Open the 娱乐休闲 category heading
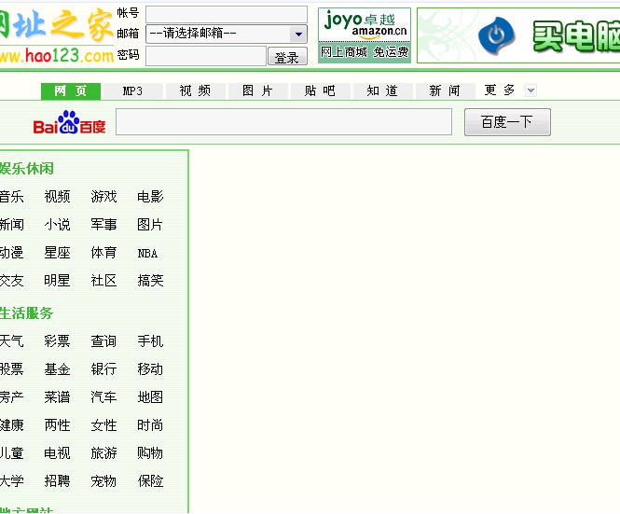This screenshot has width=620, height=514. 26,169
